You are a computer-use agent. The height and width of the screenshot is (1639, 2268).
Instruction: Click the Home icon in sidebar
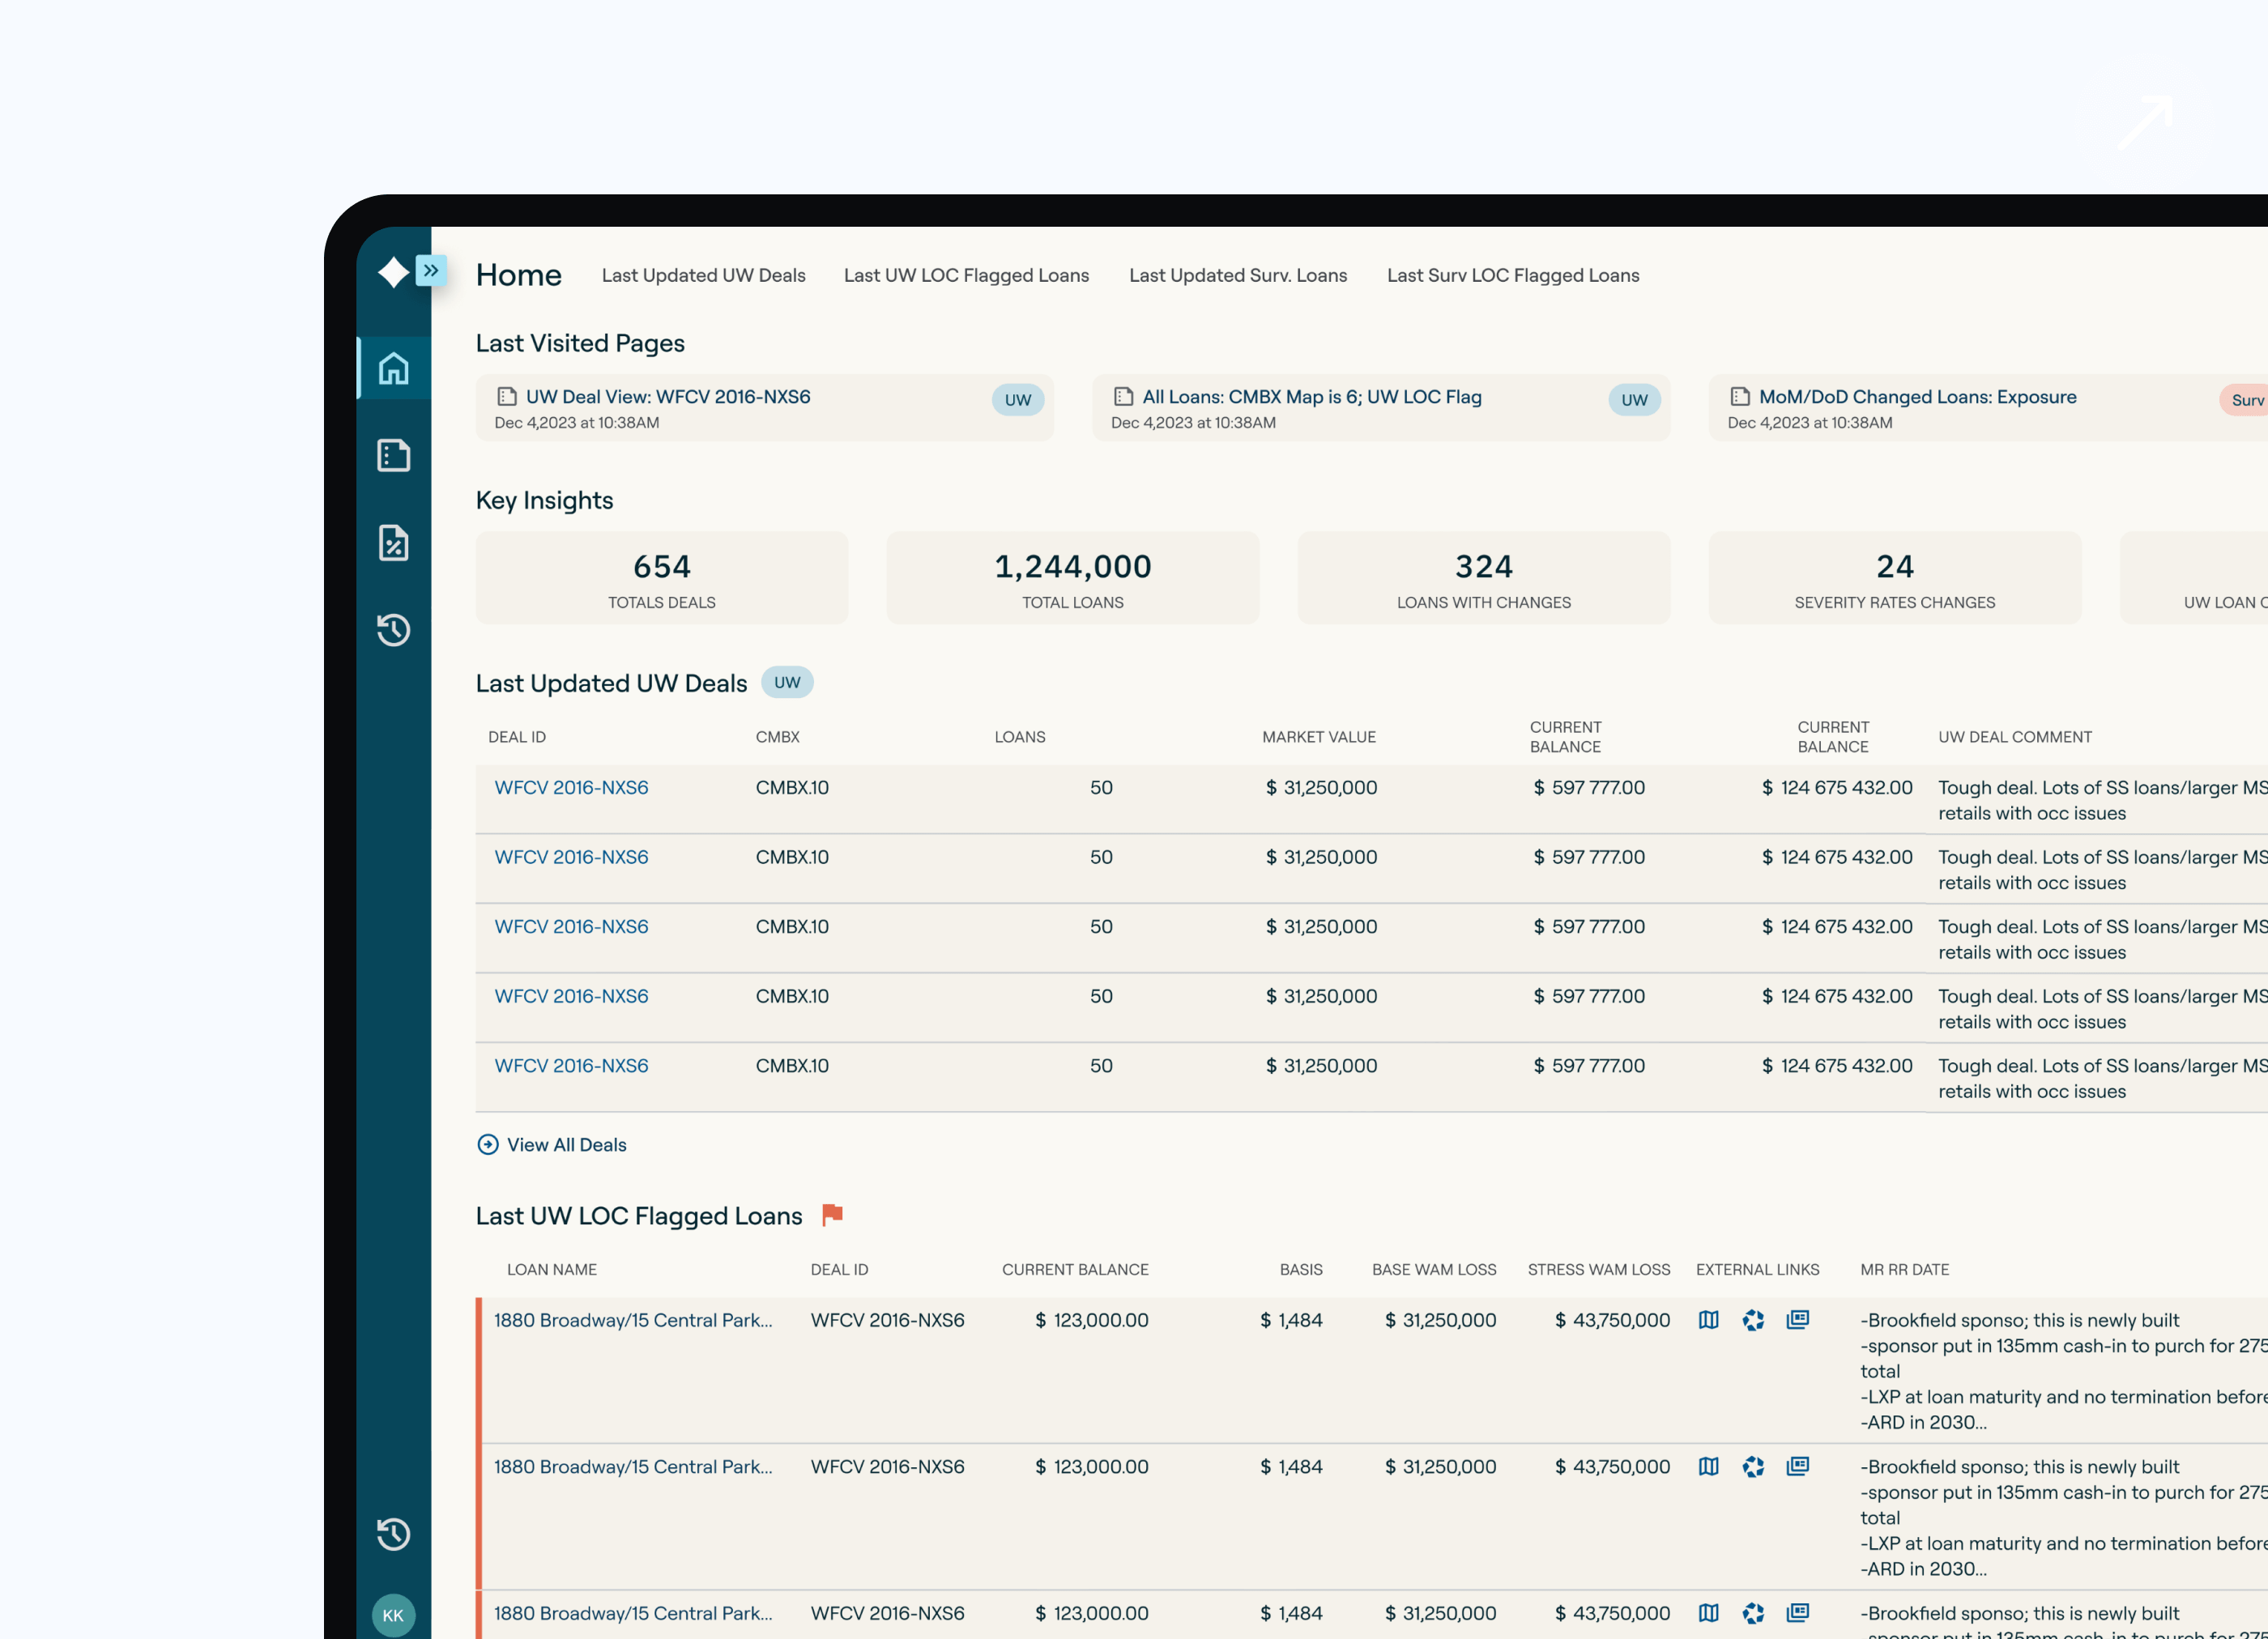393,368
